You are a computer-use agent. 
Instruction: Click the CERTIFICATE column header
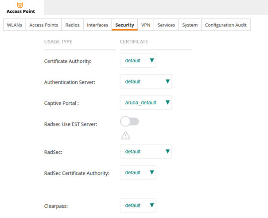(x=134, y=42)
